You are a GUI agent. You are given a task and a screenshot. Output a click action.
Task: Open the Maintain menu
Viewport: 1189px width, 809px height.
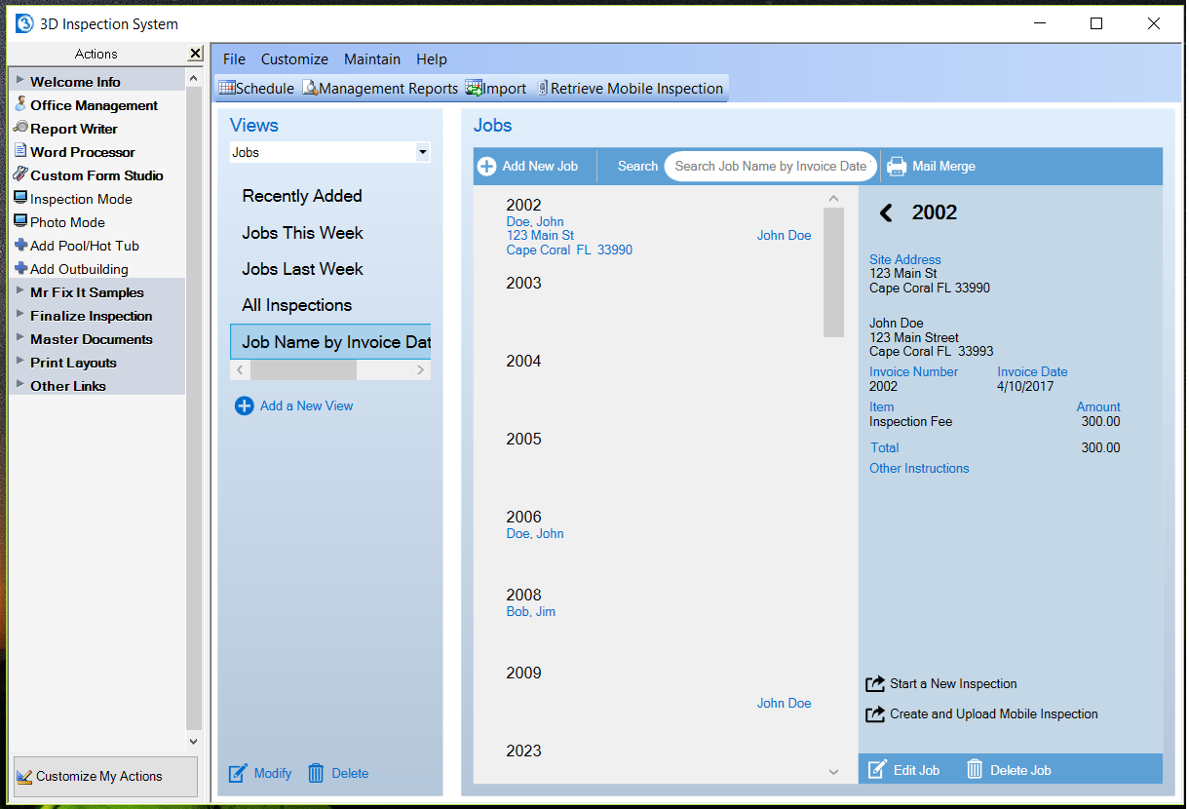[x=372, y=59]
